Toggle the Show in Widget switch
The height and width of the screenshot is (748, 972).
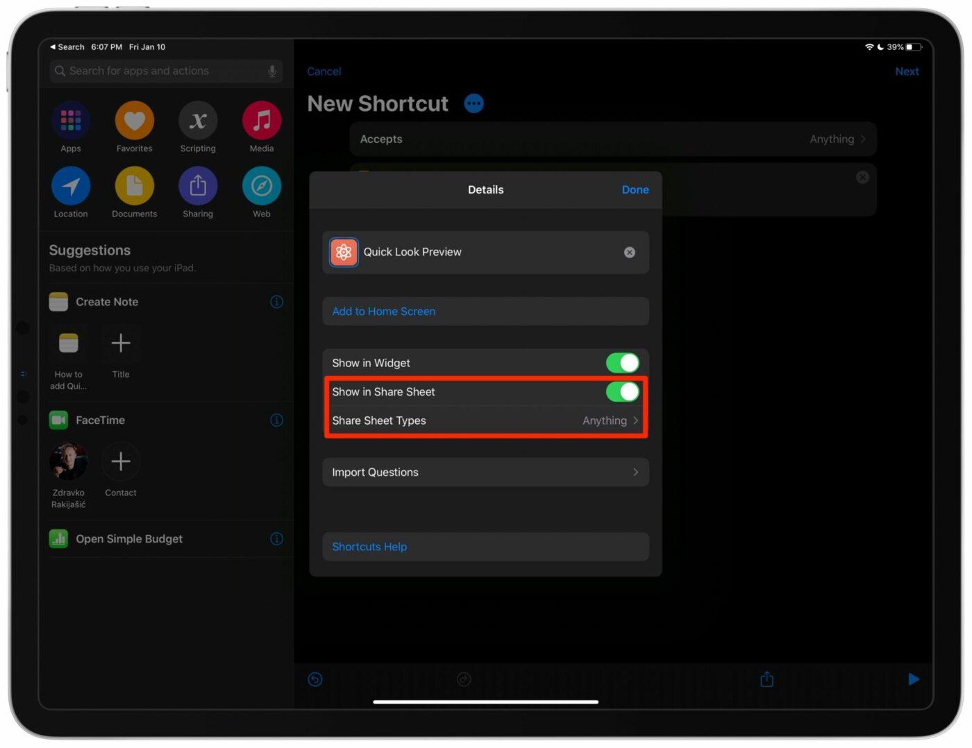click(x=622, y=363)
